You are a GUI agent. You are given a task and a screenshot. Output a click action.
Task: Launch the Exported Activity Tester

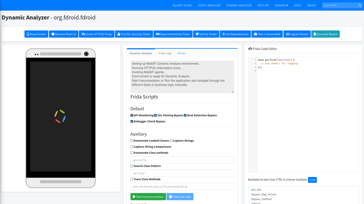point(173,34)
